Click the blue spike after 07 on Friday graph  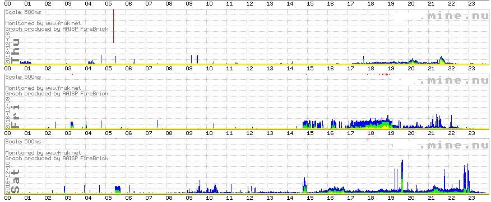(x=158, y=124)
